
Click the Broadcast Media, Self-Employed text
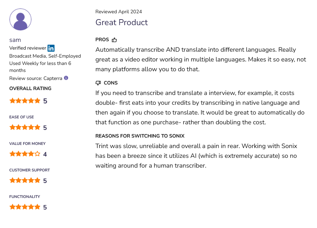click(x=45, y=56)
